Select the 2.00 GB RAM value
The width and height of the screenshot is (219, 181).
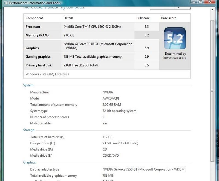pyautogui.click(x=112, y=105)
